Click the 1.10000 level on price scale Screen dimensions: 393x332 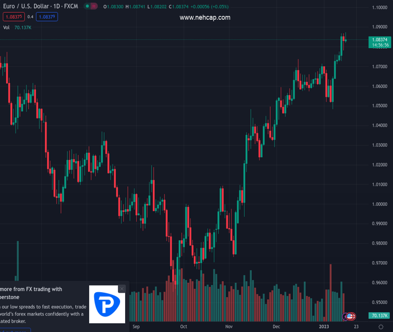point(379,8)
